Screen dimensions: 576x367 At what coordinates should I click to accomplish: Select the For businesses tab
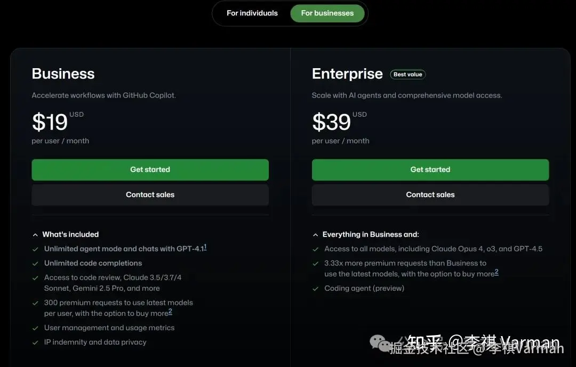pos(327,13)
